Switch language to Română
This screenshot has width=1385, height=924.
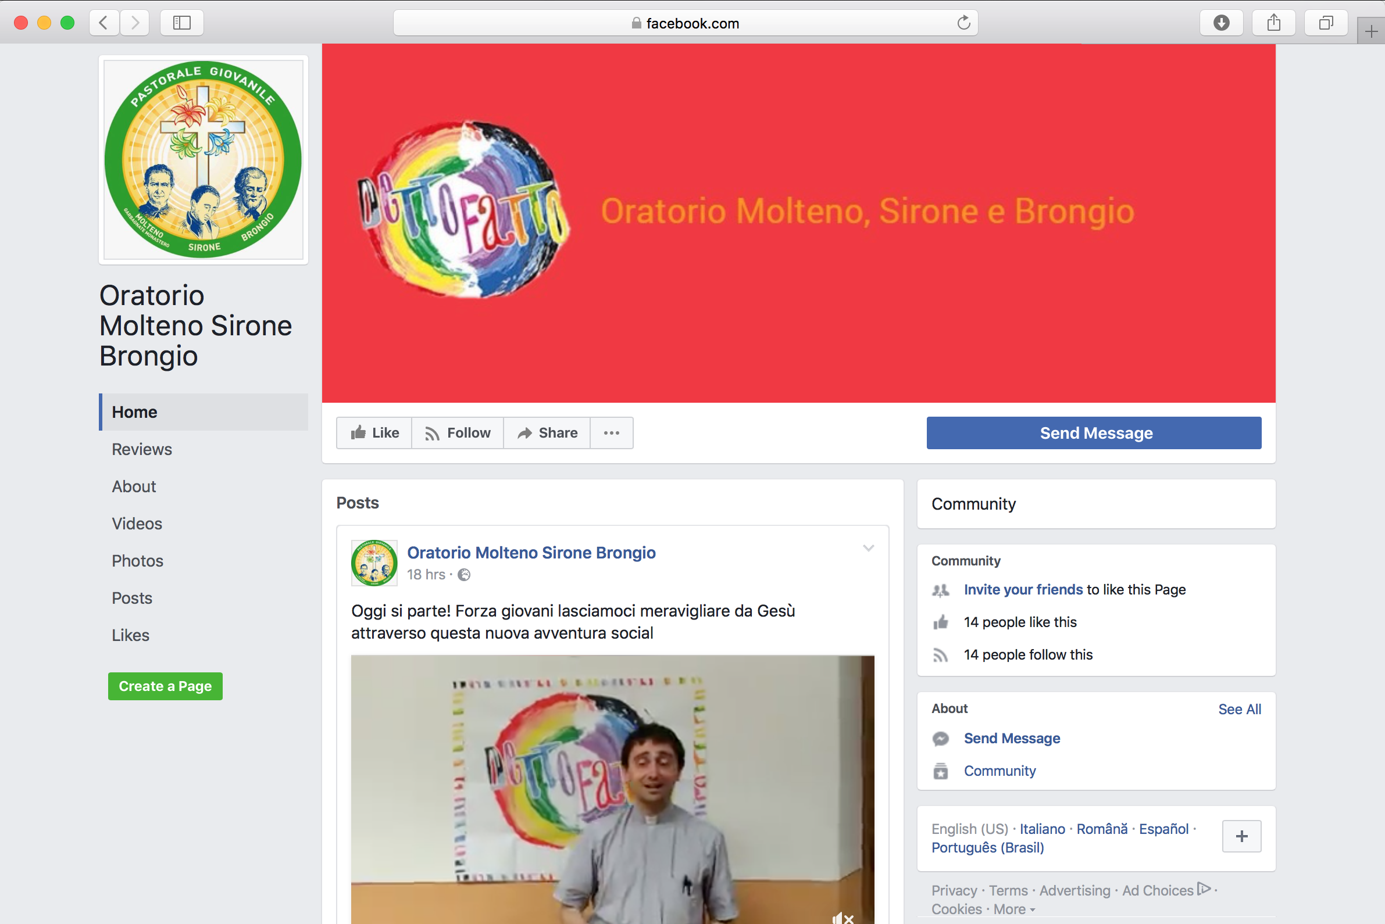coord(1101,829)
